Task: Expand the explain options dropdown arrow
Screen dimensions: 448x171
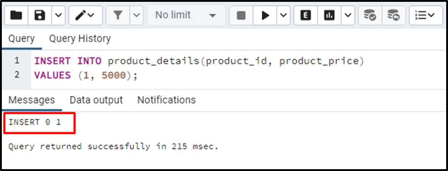Action: tap(348, 16)
